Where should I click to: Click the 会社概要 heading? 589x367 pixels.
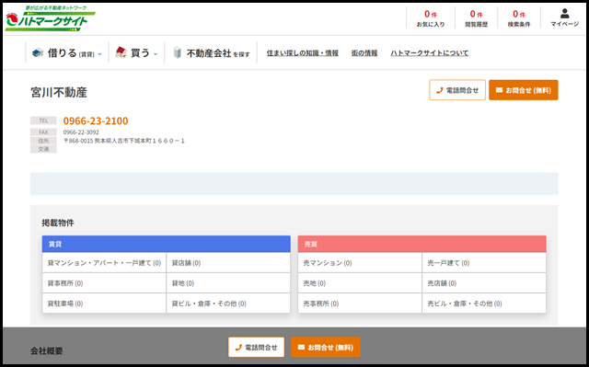coord(47,350)
